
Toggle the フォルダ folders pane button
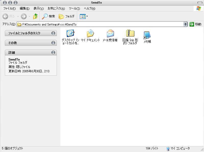coord(67,16)
